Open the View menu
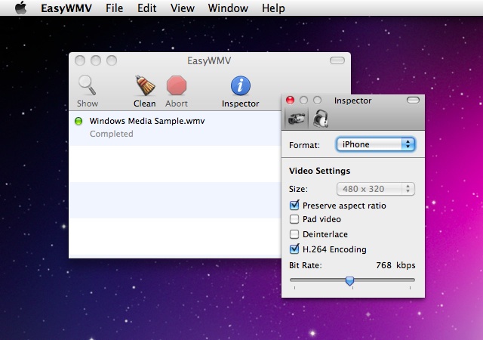The height and width of the screenshot is (340, 483). tap(182, 8)
